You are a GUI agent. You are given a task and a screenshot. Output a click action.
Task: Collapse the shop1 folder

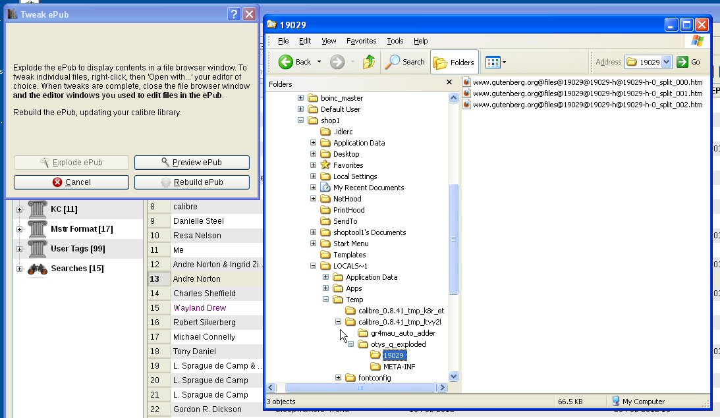[x=300, y=120]
